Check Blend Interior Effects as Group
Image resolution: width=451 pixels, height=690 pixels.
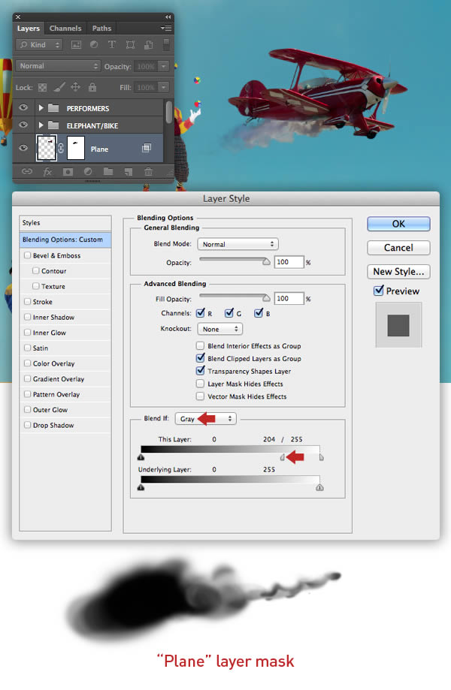click(200, 345)
